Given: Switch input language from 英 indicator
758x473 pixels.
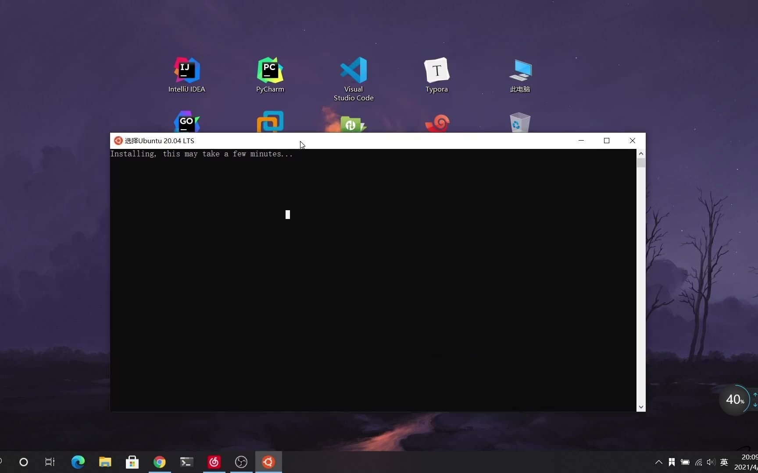Looking at the screenshot, I should (724, 462).
